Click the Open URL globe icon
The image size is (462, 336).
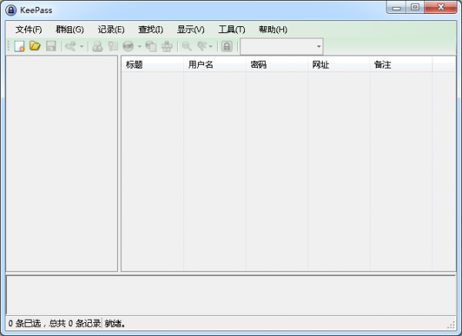[x=128, y=46]
